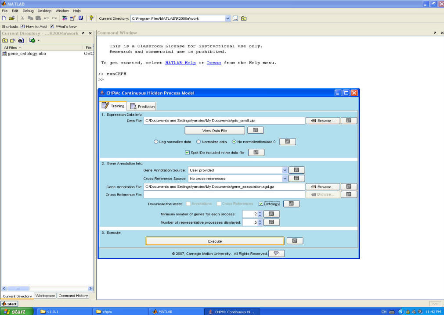Go up one directory level icon
This screenshot has height=315, width=444.
[244, 18]
